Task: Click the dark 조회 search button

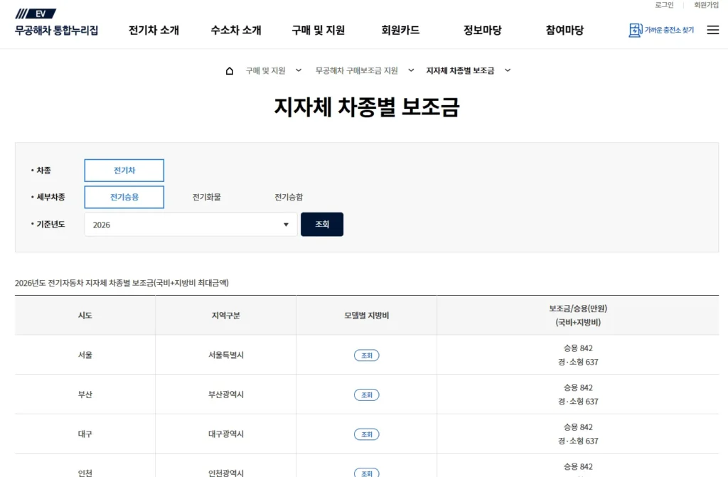Action: 322,224
